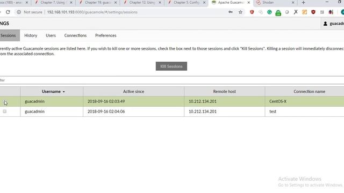
Task: Go to the Connections settings tab
Action: pyautogui.click(x=75, y=35)
